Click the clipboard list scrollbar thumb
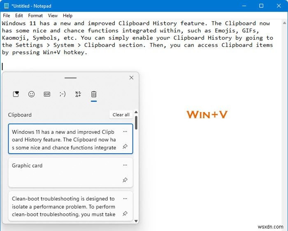 [x=136, y=123]
